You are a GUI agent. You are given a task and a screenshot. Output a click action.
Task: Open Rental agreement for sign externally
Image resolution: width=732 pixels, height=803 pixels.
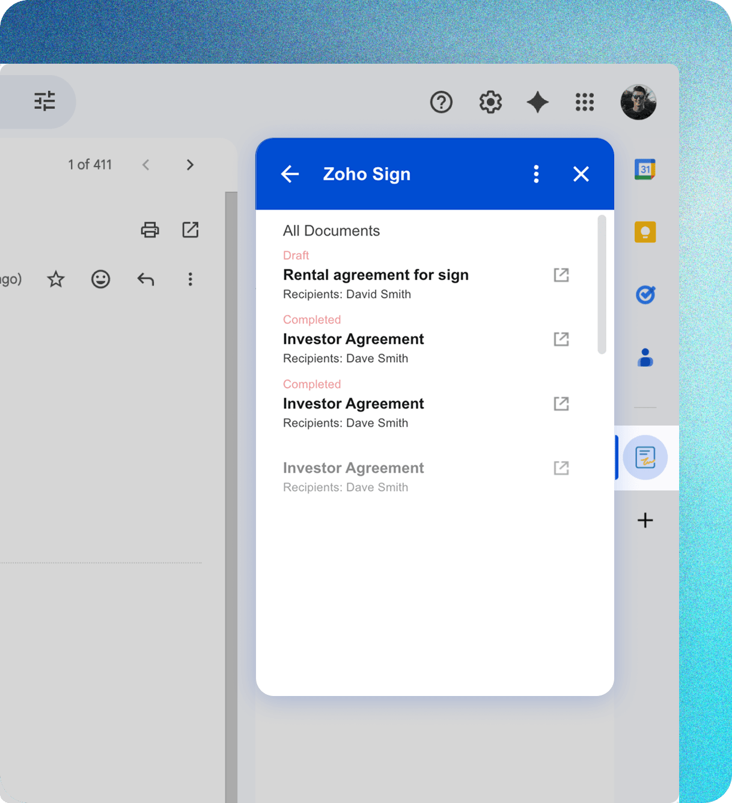[561, 275]
